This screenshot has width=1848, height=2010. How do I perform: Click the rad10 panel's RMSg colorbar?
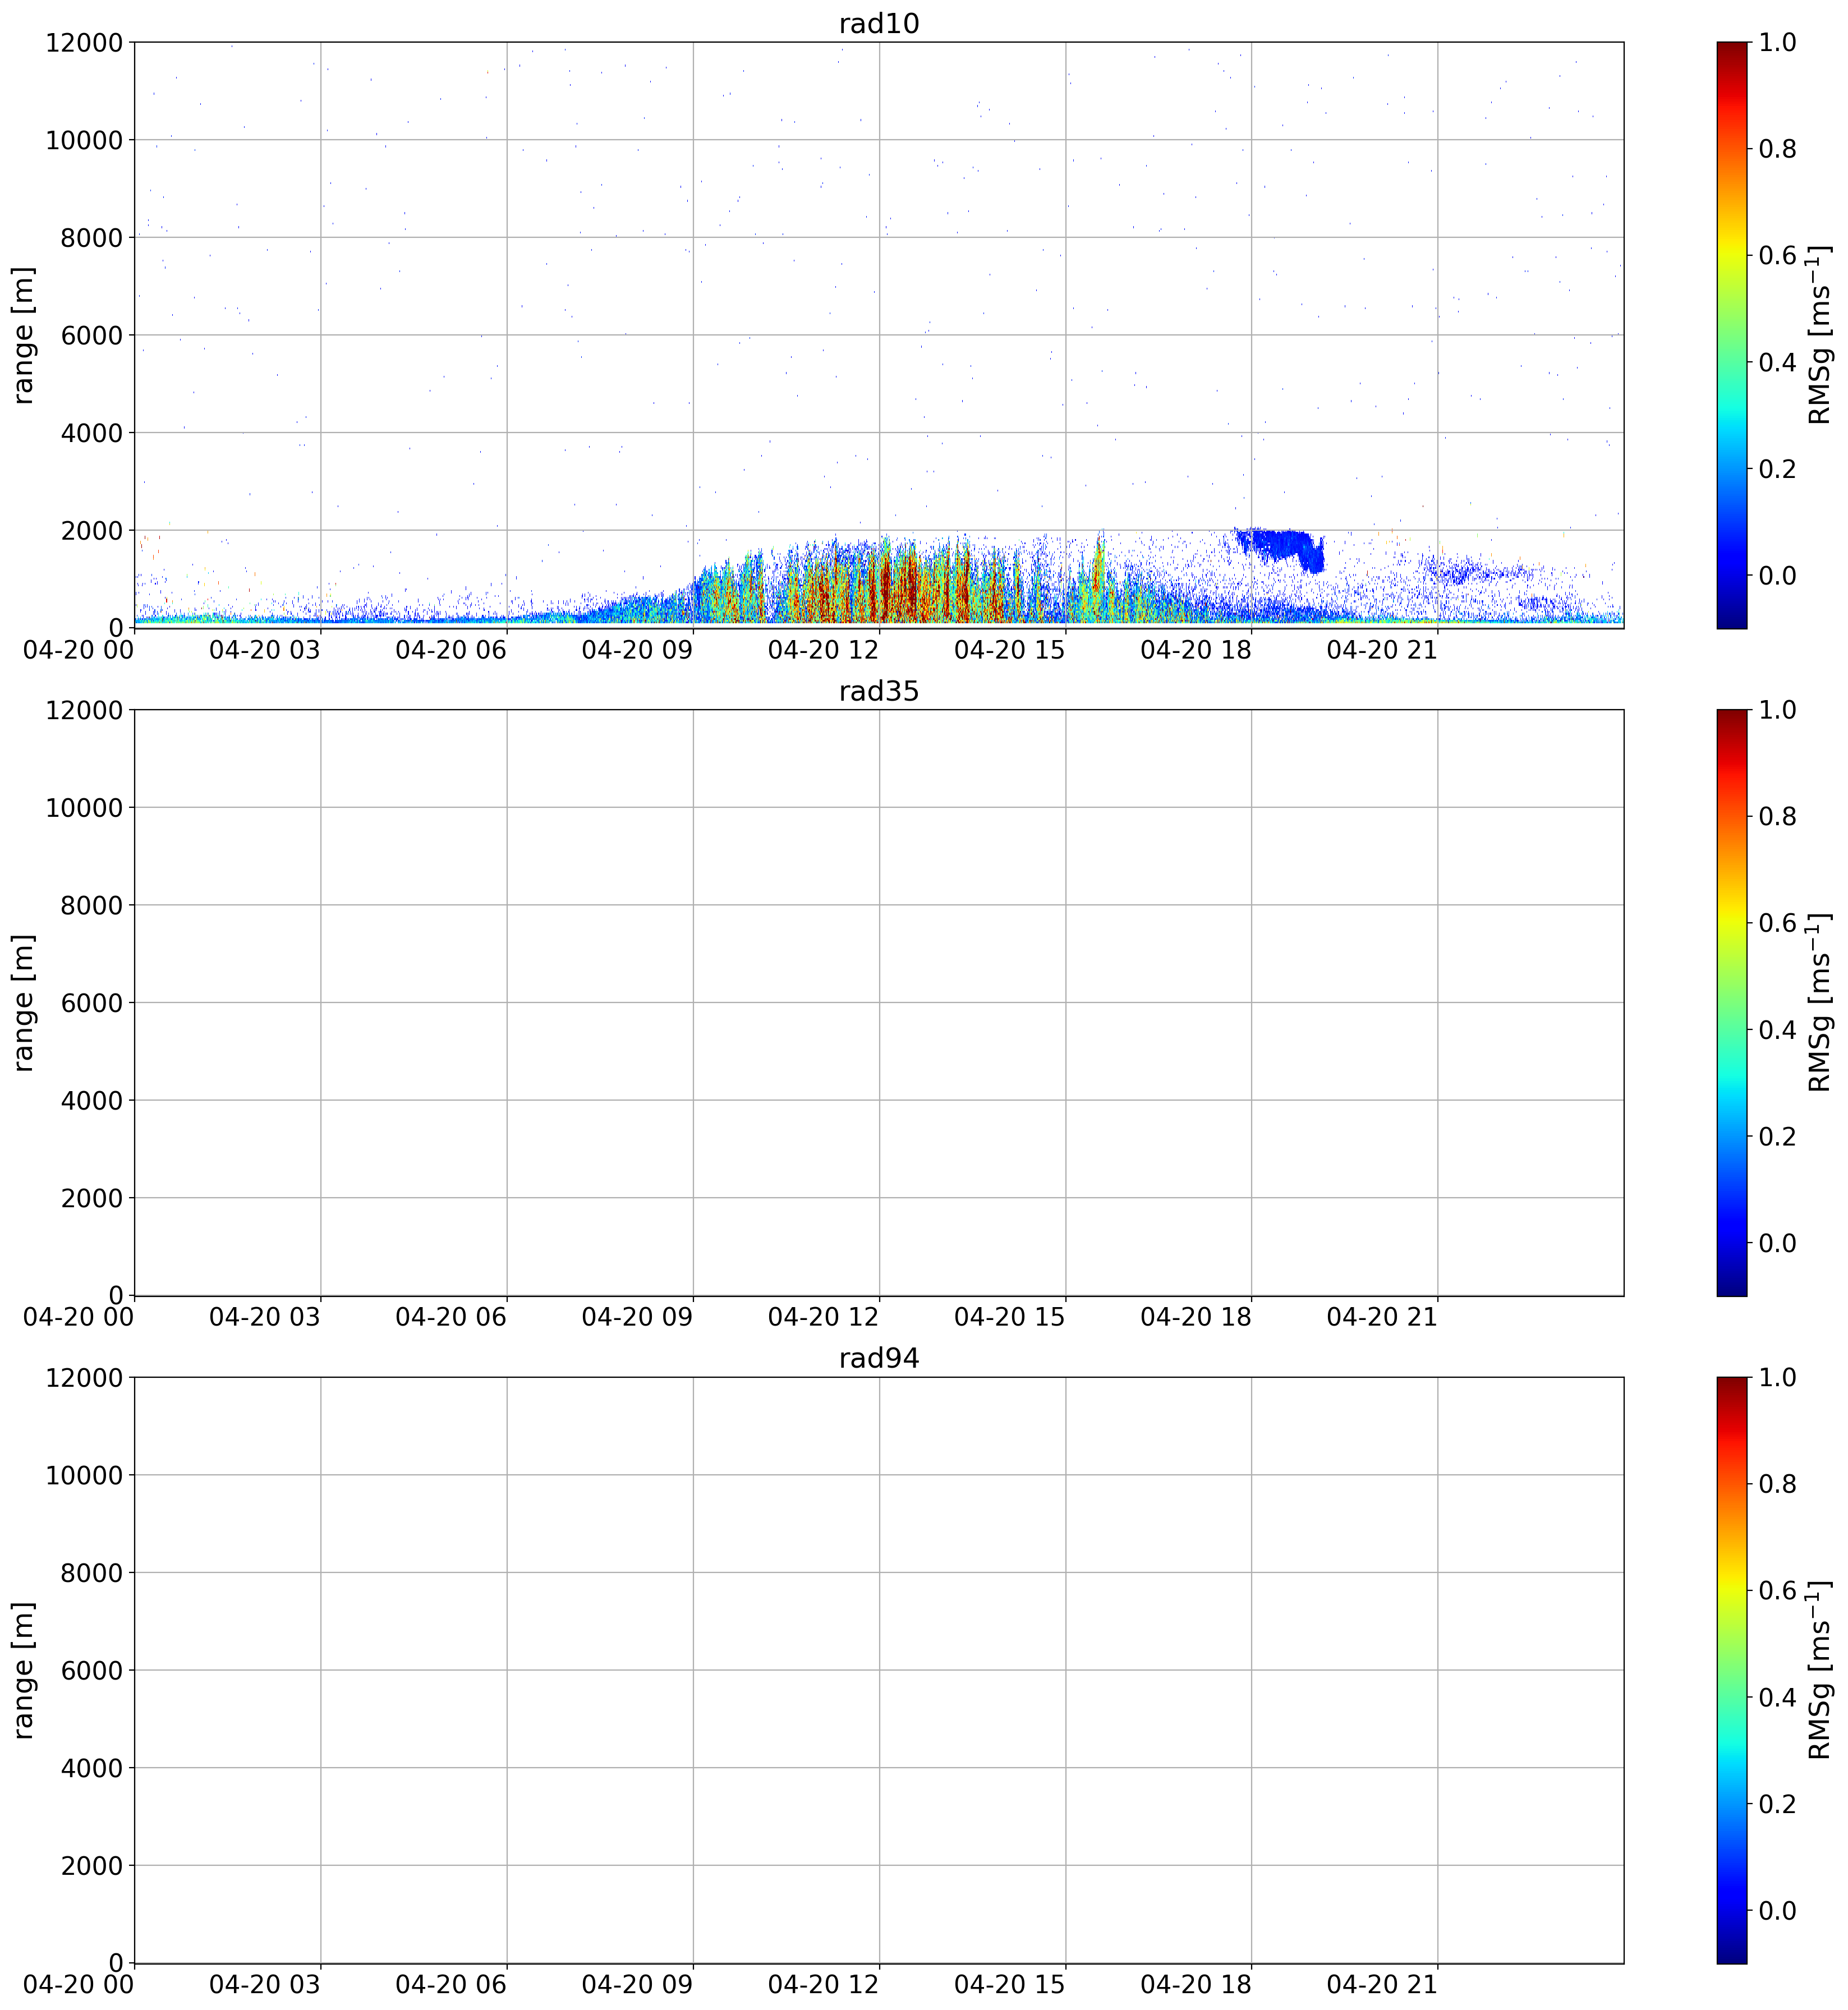[x=1732, y=335]
